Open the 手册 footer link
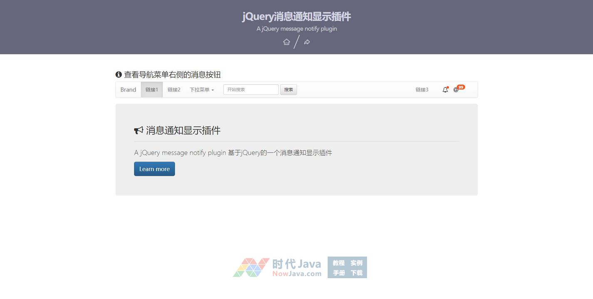The height and width of the screenshot is (299, 593). pyautogui.click(x=338, y=273)
